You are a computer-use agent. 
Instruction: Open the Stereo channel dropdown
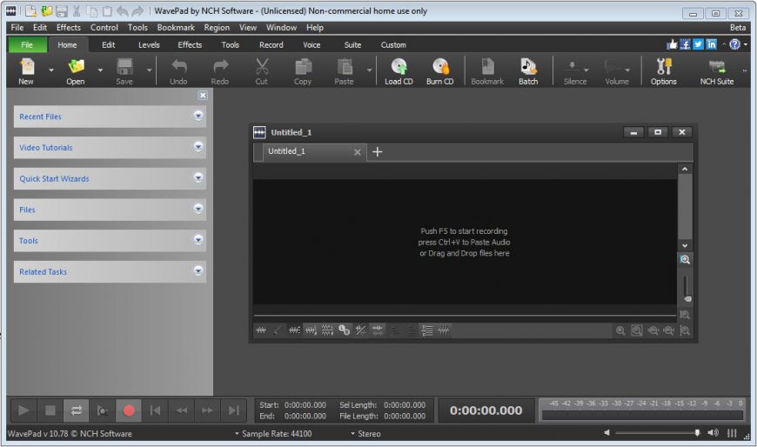365,433
